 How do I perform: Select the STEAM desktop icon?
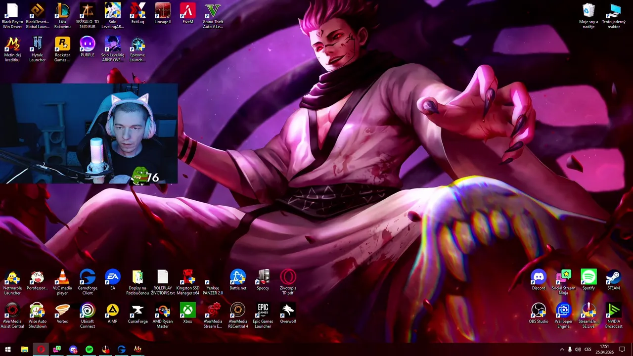[x=614, y=280]
